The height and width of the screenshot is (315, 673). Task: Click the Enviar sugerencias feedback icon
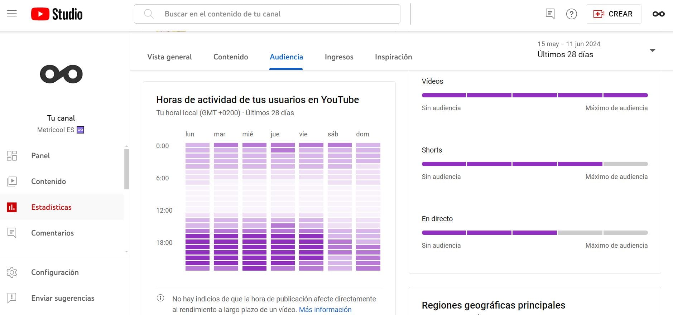(x=12, y=298)
